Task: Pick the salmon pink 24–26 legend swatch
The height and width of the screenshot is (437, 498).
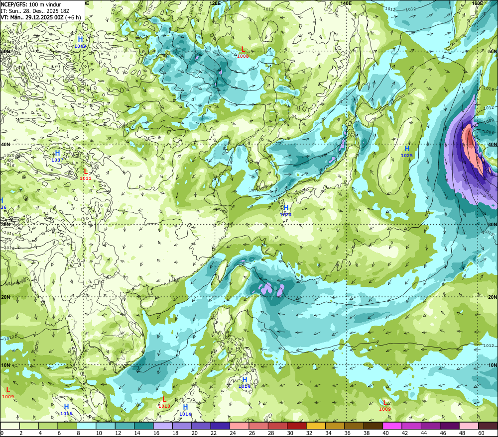Action: [240, 426]
